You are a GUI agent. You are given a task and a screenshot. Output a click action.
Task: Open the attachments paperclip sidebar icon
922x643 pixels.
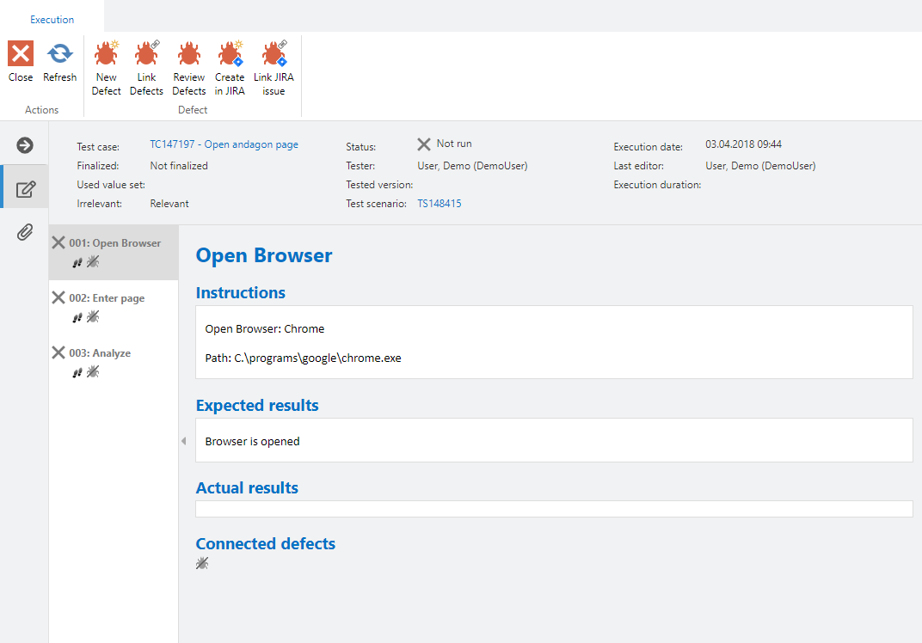tap(25, 232)
